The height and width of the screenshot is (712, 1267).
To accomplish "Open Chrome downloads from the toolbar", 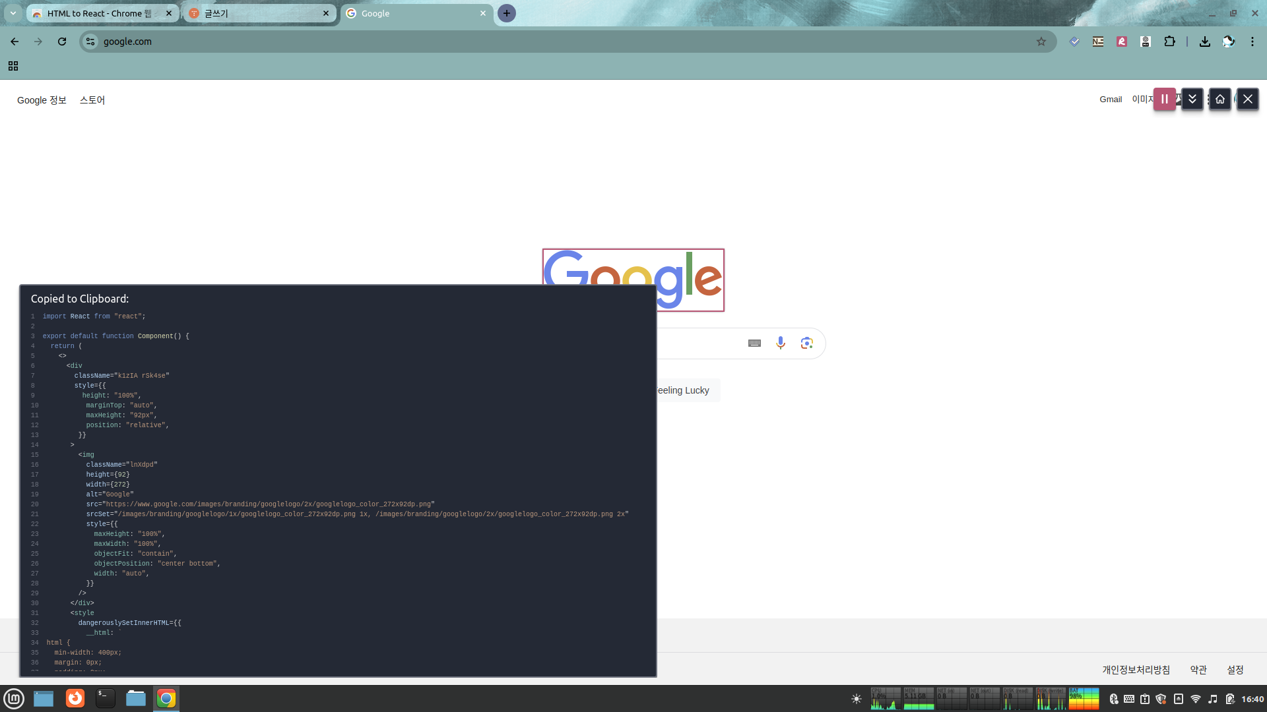I will [x=1204, y=42].
